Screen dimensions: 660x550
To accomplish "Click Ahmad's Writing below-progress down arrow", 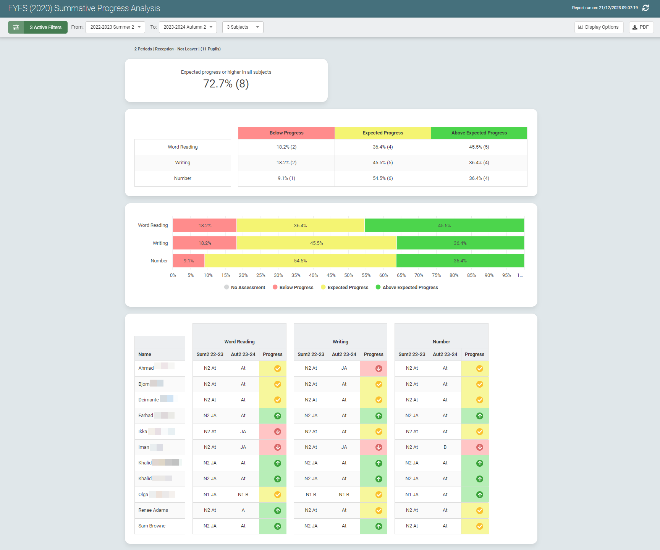I will coord(379,369).
